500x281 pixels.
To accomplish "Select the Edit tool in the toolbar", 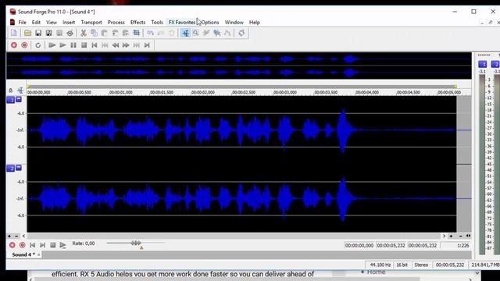I will [x=185, y=33].
